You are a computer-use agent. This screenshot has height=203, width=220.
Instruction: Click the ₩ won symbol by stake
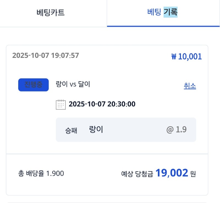(x=174, y=57)
